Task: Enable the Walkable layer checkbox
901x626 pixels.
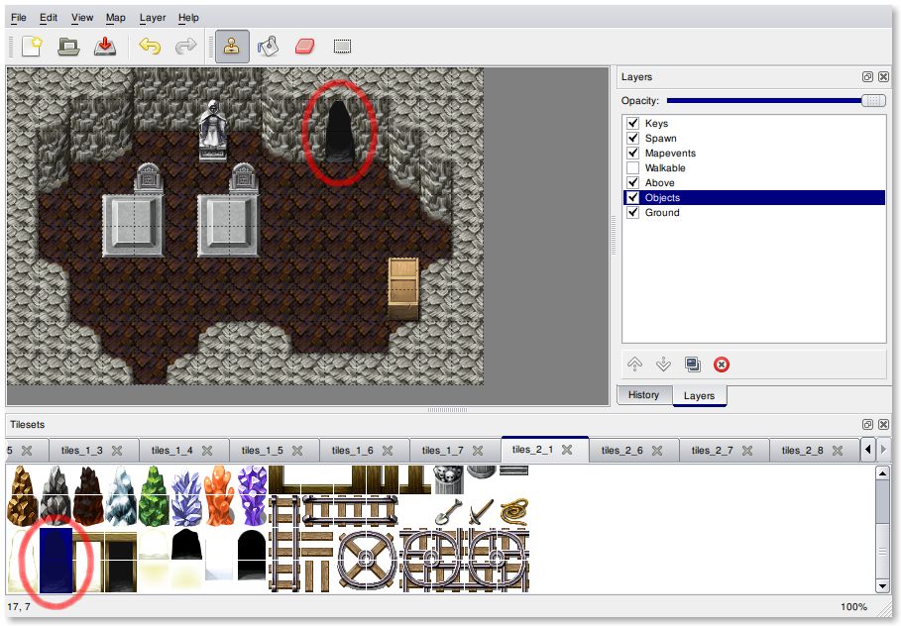Action: click(x=631, y=168)
